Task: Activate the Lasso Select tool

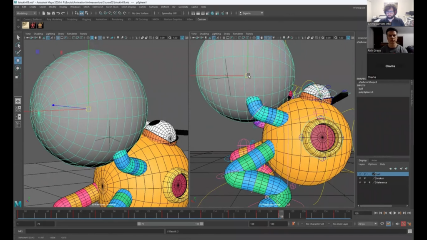Action: point(18,45)
